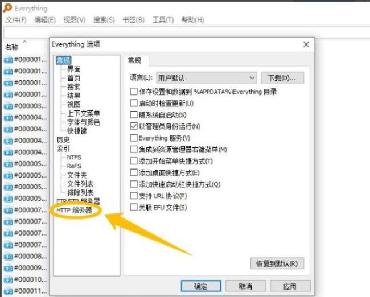Toggle 以管理员身份运行 checkbox
The width and height of the screenshot is (370, 297).
point(134,126)
